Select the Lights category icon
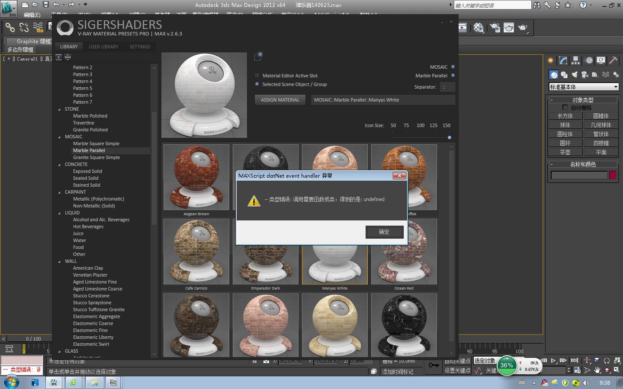 (x=575, y=75)
